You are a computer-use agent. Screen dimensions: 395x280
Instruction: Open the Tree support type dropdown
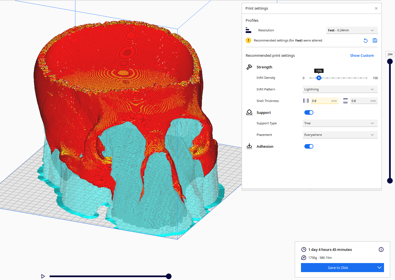[340, 123]
